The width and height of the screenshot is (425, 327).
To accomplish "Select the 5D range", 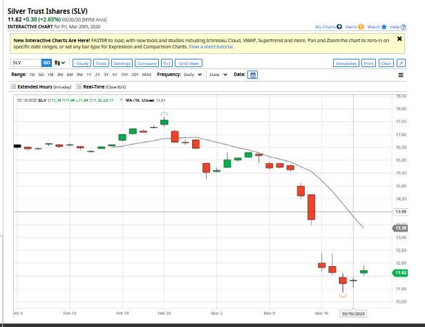I will [x=41, y=75].
